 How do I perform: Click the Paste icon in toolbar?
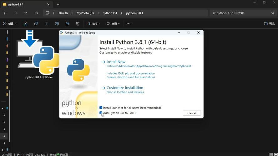47,24
